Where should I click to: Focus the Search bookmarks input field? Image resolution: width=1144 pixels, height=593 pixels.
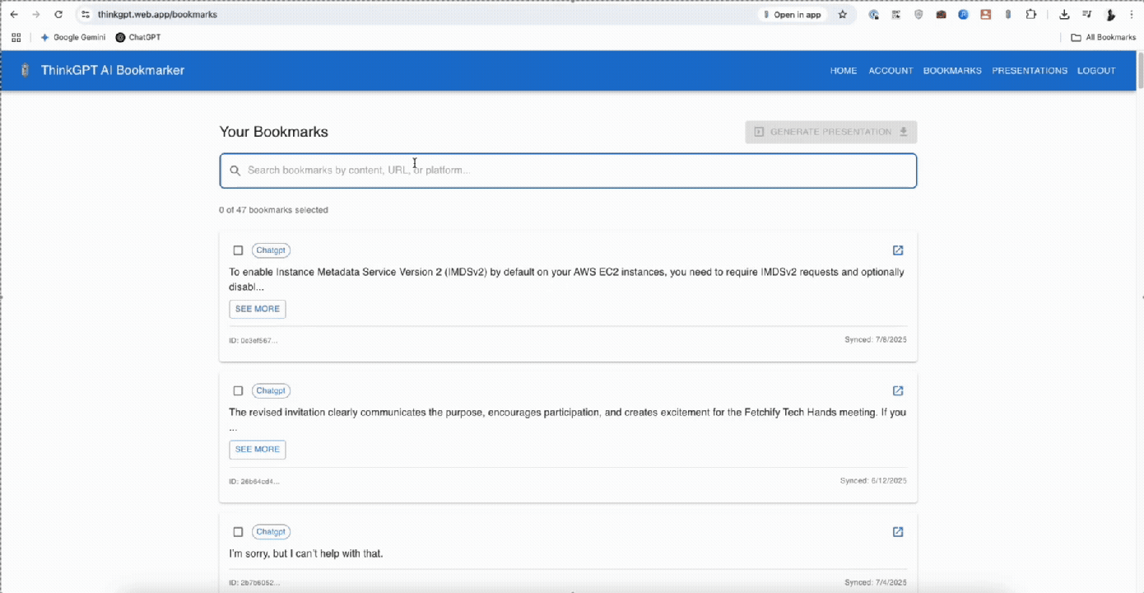(568, 170)
